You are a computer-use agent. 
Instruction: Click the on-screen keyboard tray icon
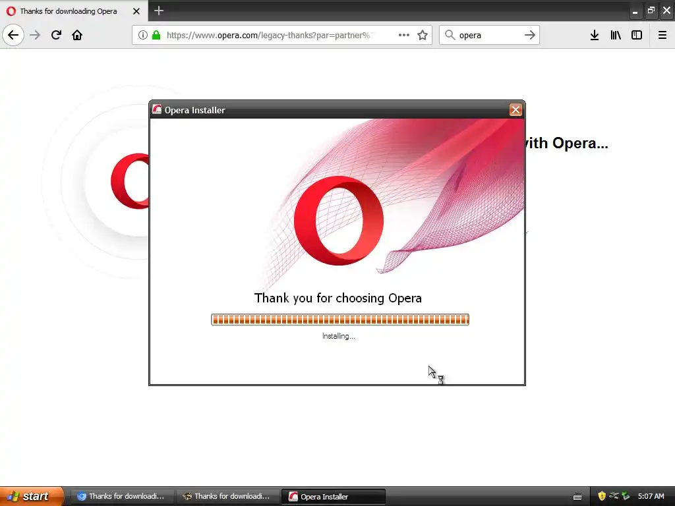coord(577,497)
